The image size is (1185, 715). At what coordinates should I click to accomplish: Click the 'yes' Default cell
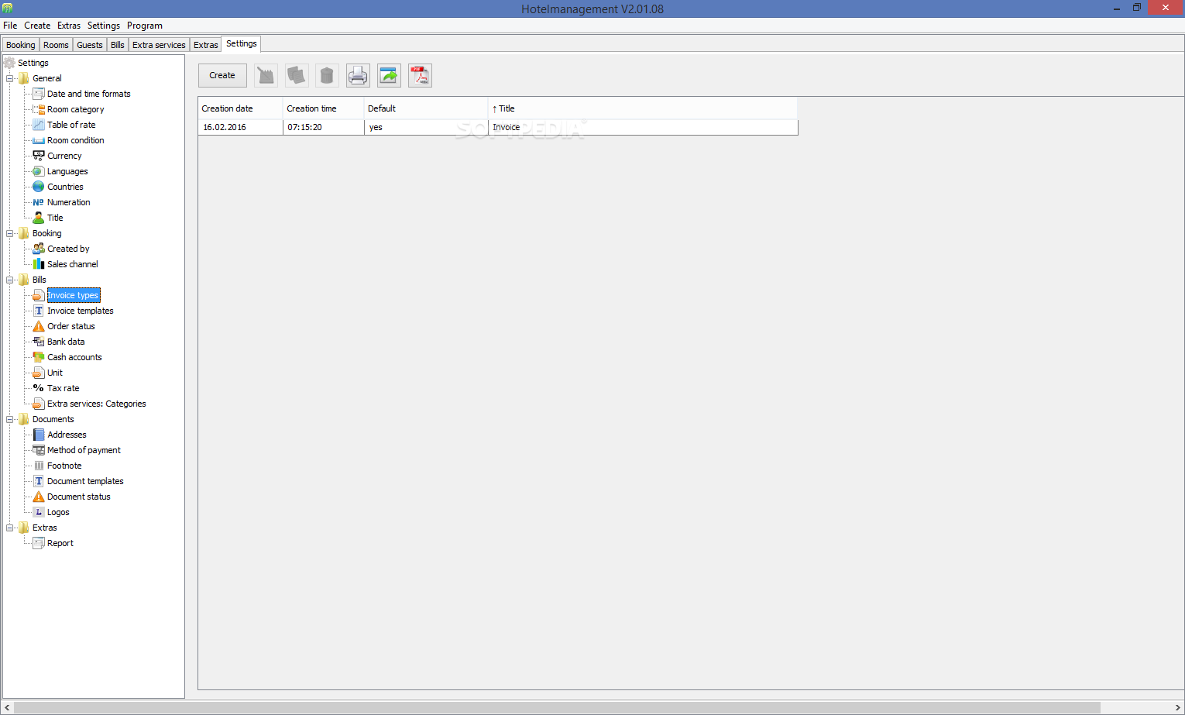click(426, 127)
